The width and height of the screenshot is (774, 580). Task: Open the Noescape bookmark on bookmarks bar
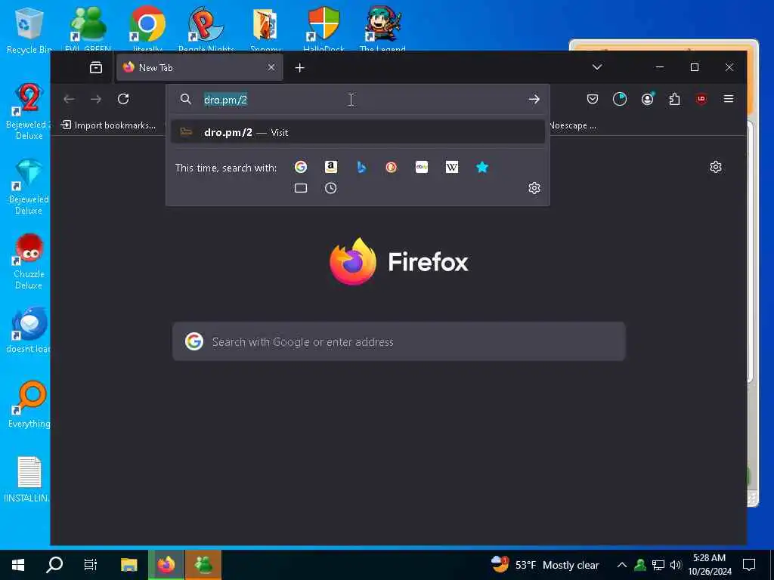[x=573, y=125]
